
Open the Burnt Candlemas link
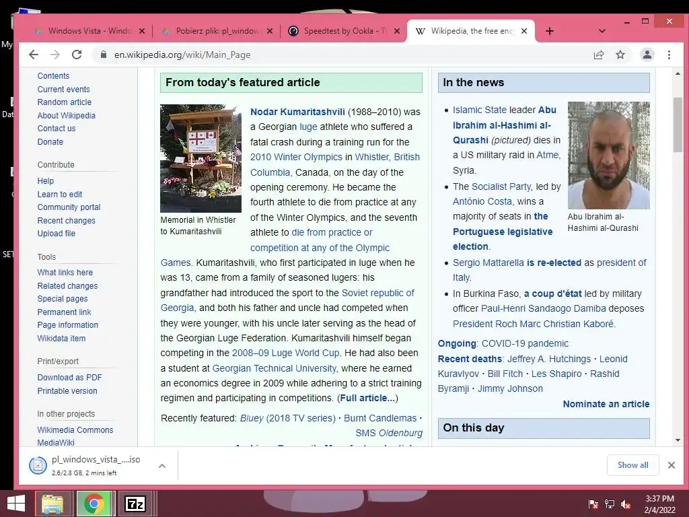380,418
